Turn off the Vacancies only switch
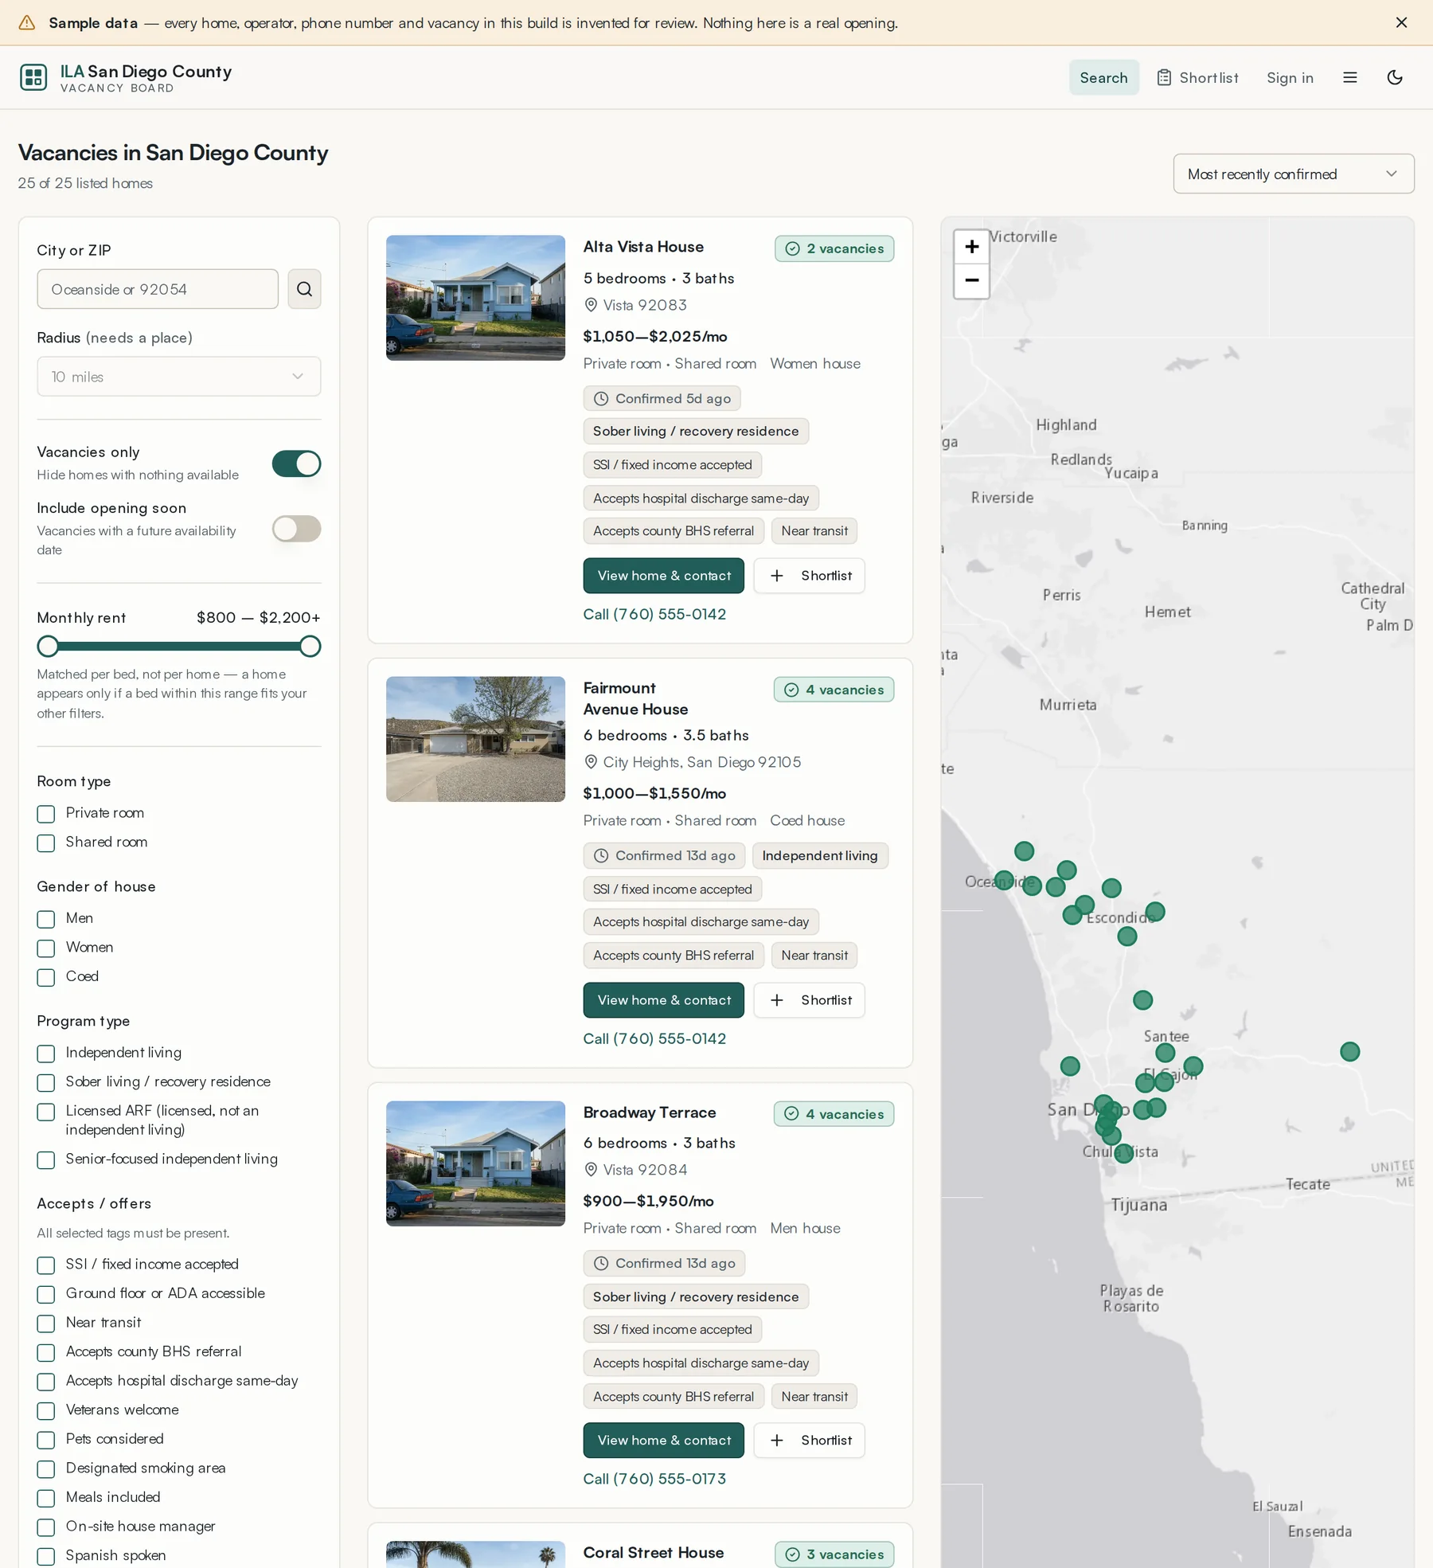Image resolution: width=1433 pixels, height=1568 pixels. coord(296,463)
